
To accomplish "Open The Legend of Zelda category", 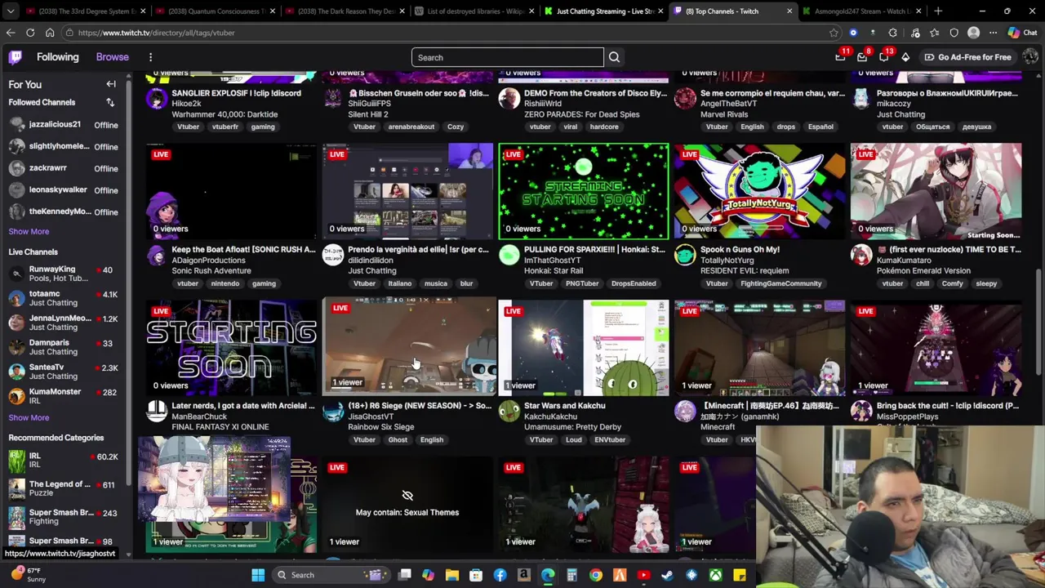I will (x=64, y=488).
